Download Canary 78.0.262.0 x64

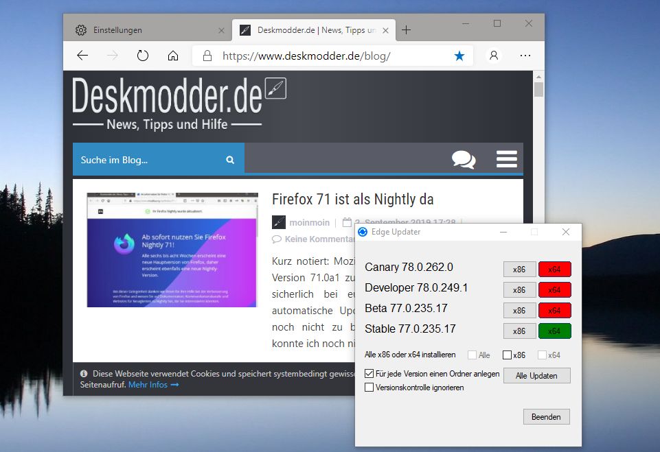click(554, 270)
